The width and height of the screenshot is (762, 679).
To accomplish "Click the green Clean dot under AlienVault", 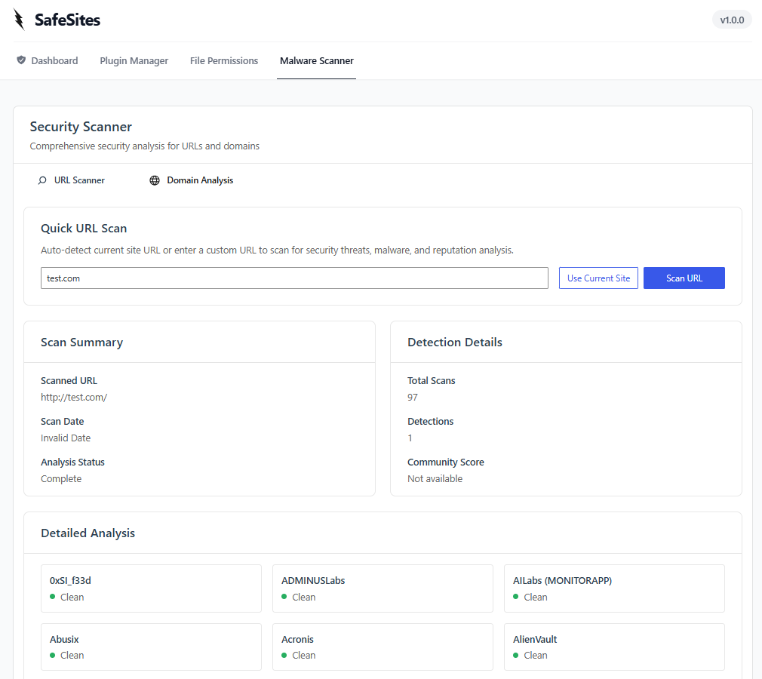I will pos(516,655).
